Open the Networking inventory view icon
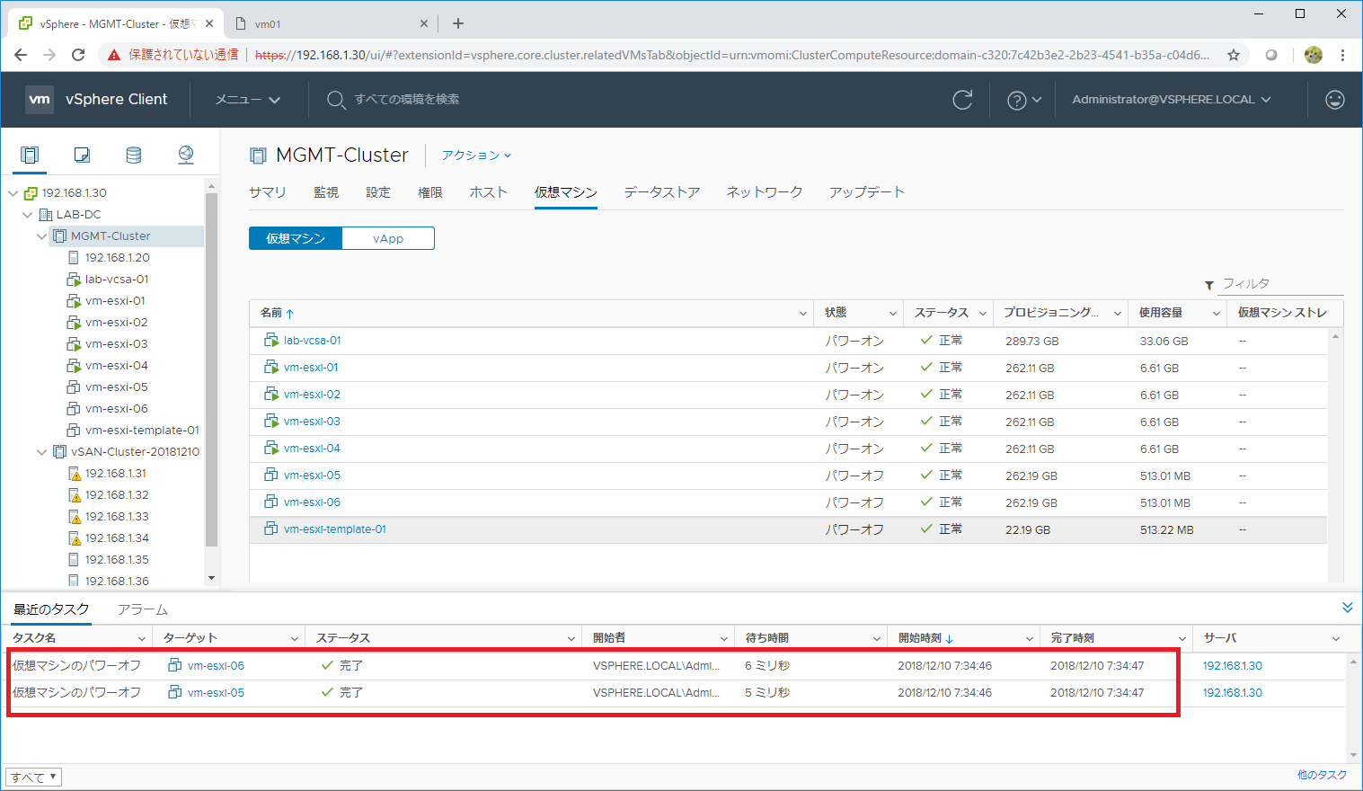 (x=186, y=155)
